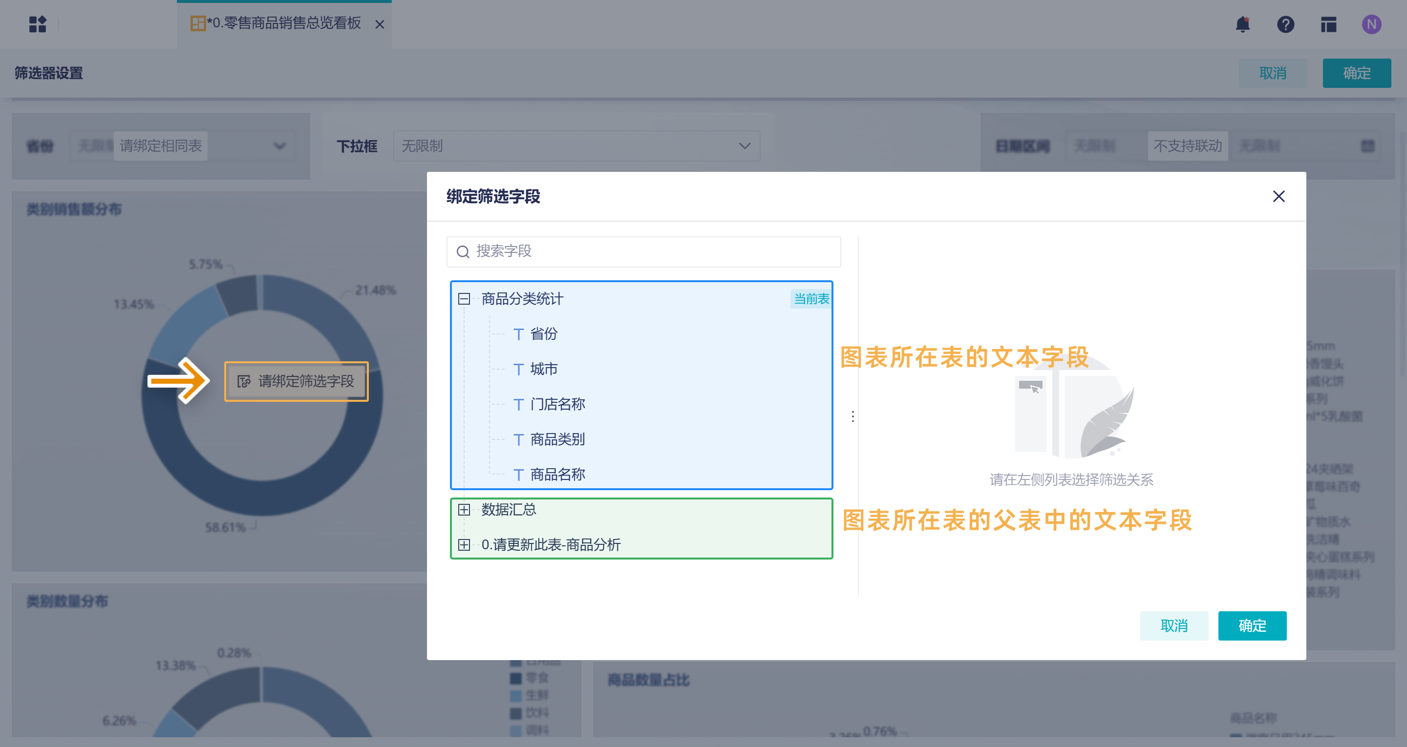Click the calendar icon in the date range filter
This screenshot has height=747, width=1407.
[1367, 146]
